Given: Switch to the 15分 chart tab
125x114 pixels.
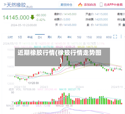Looking at the screenshot, I should 89,37.
